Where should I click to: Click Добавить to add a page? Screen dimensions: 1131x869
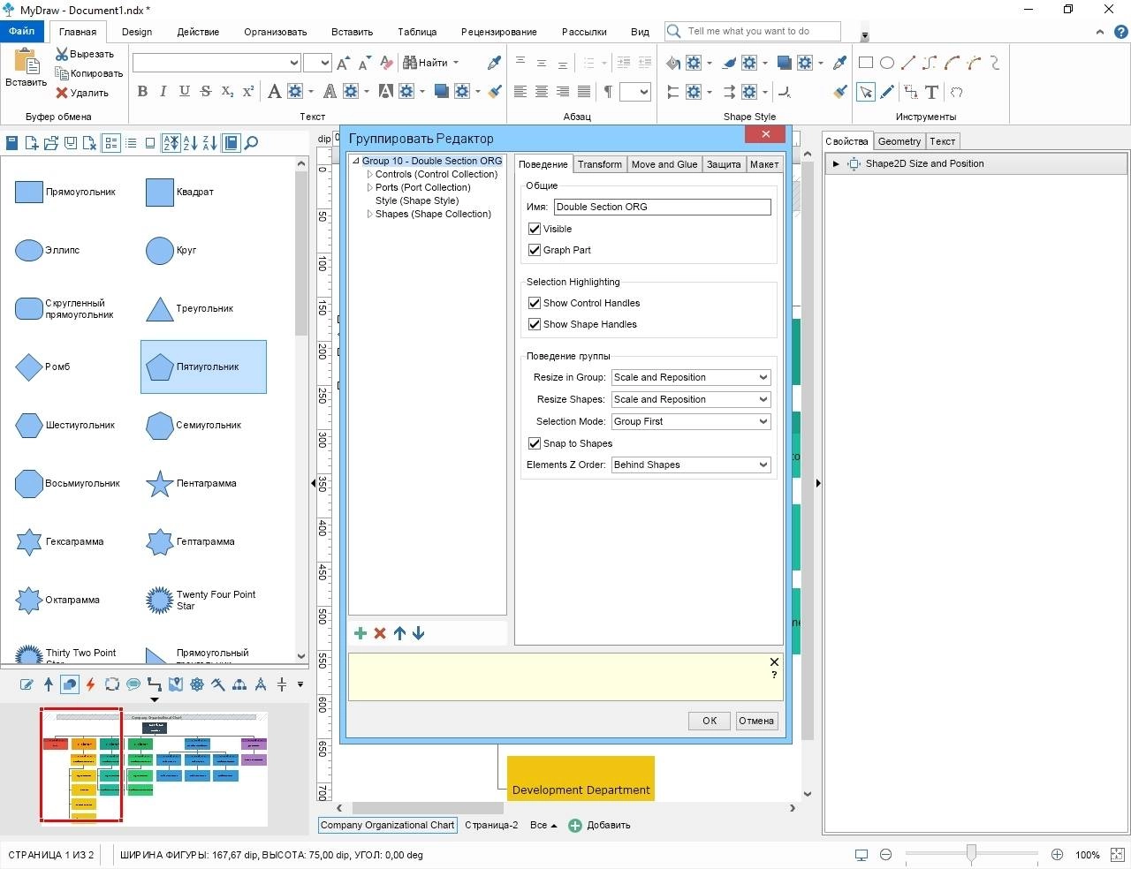tap(599, 826)
